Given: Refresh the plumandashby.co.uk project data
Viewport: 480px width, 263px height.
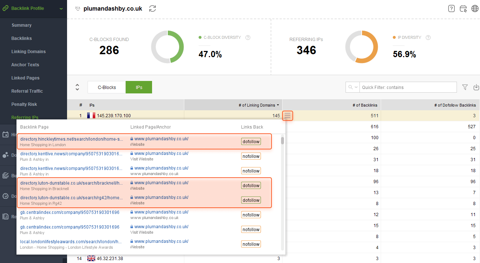Looking at the screenshot, I should 152,8.
